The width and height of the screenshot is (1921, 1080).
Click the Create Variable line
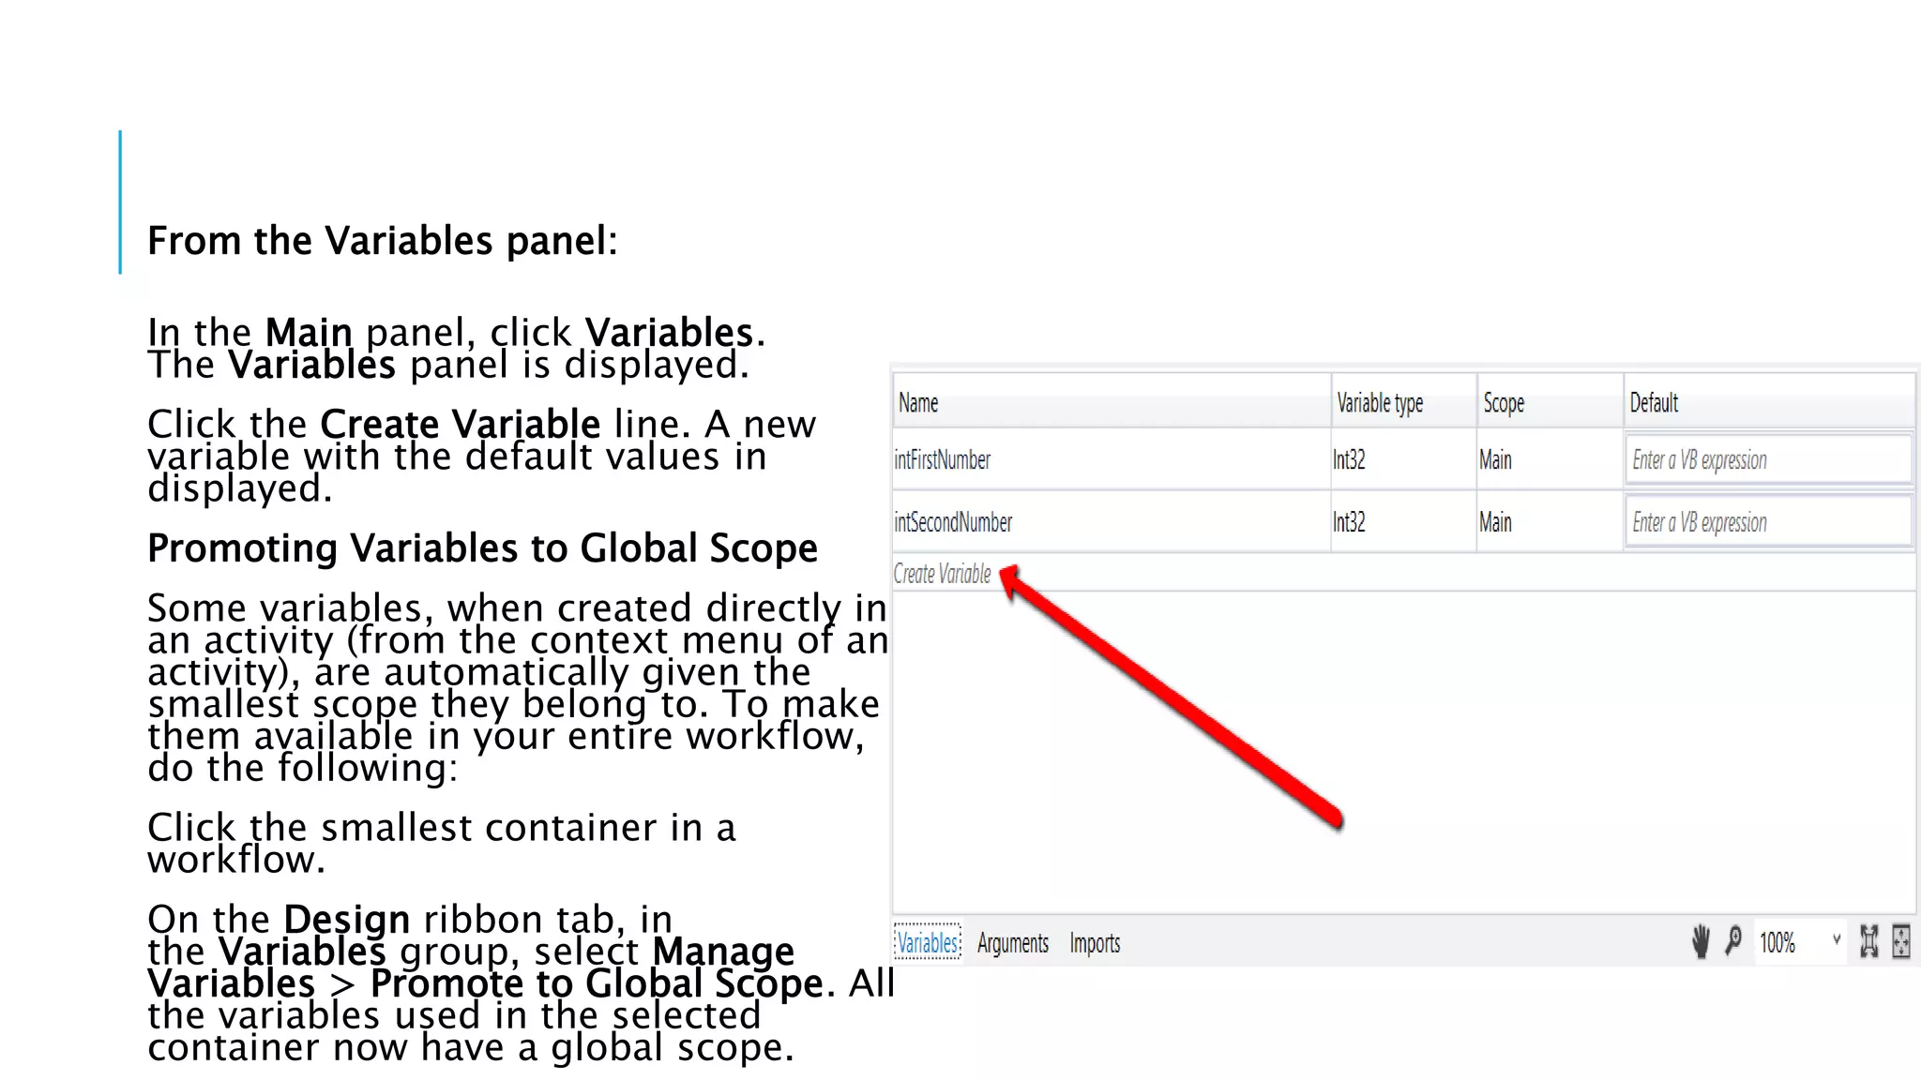pos(942,574)
